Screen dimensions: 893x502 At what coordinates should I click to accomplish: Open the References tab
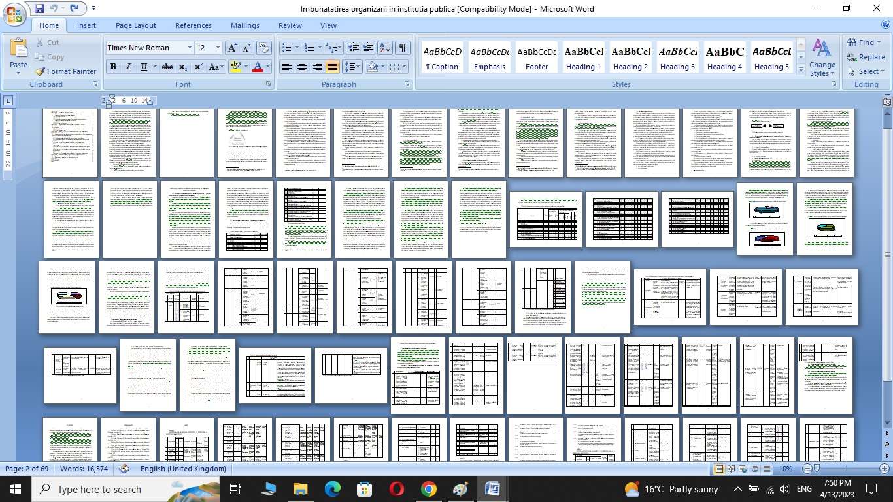tap(193, 25)
